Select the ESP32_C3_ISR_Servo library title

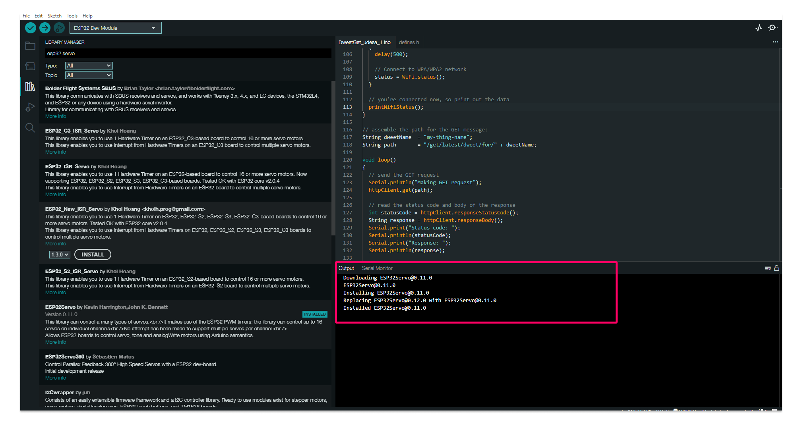(x=72, y=131)
